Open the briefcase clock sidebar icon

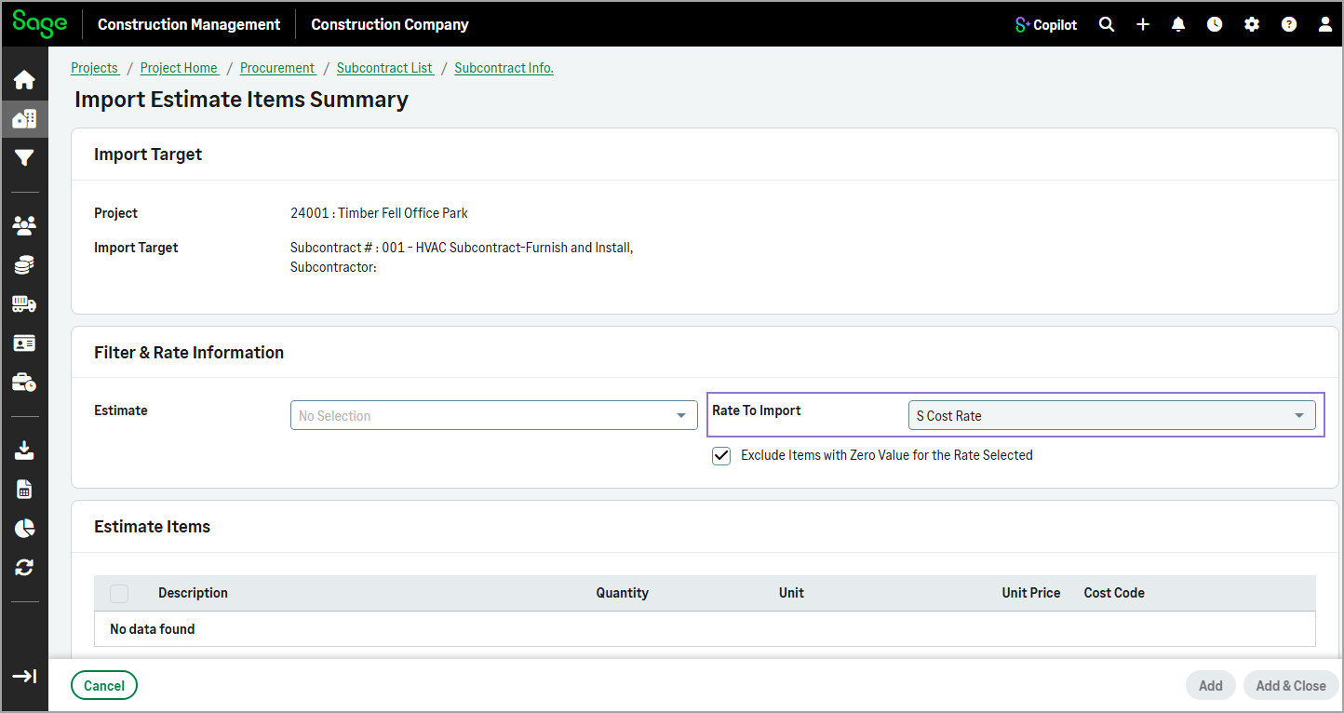[24, 383]
